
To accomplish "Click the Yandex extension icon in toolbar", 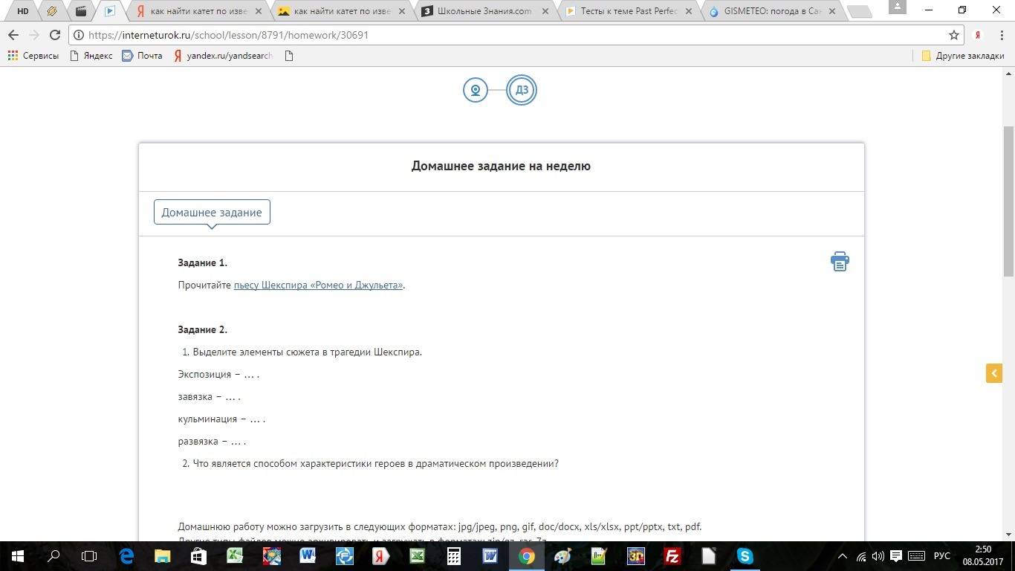I will (979, 35).
